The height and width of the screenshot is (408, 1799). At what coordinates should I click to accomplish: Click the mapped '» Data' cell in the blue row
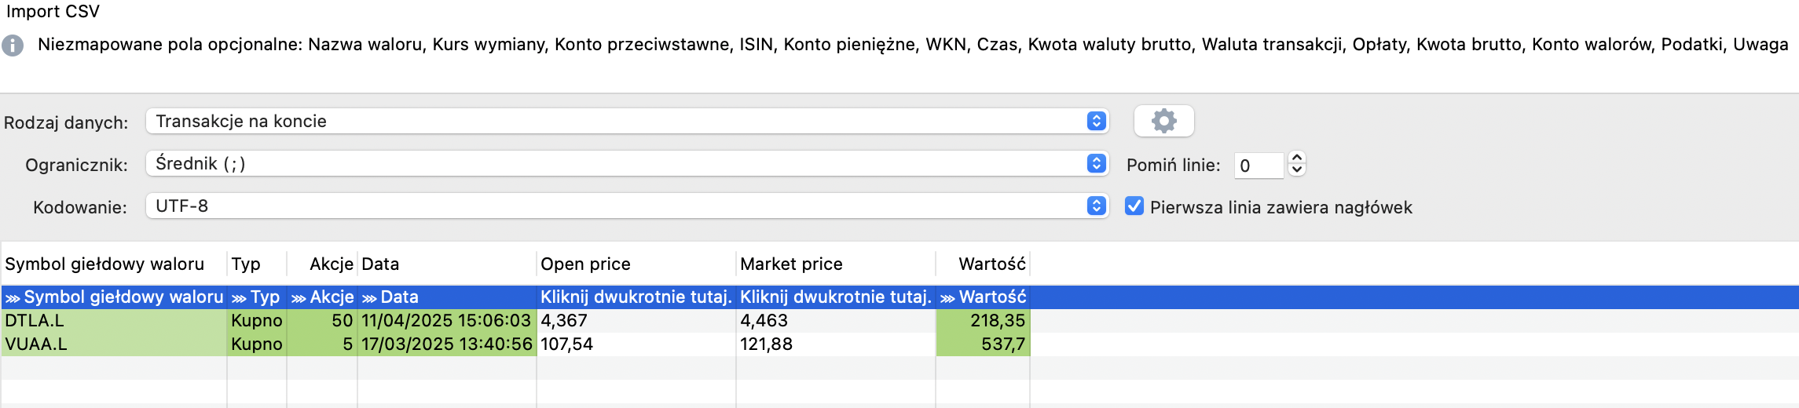click(446, 297)
